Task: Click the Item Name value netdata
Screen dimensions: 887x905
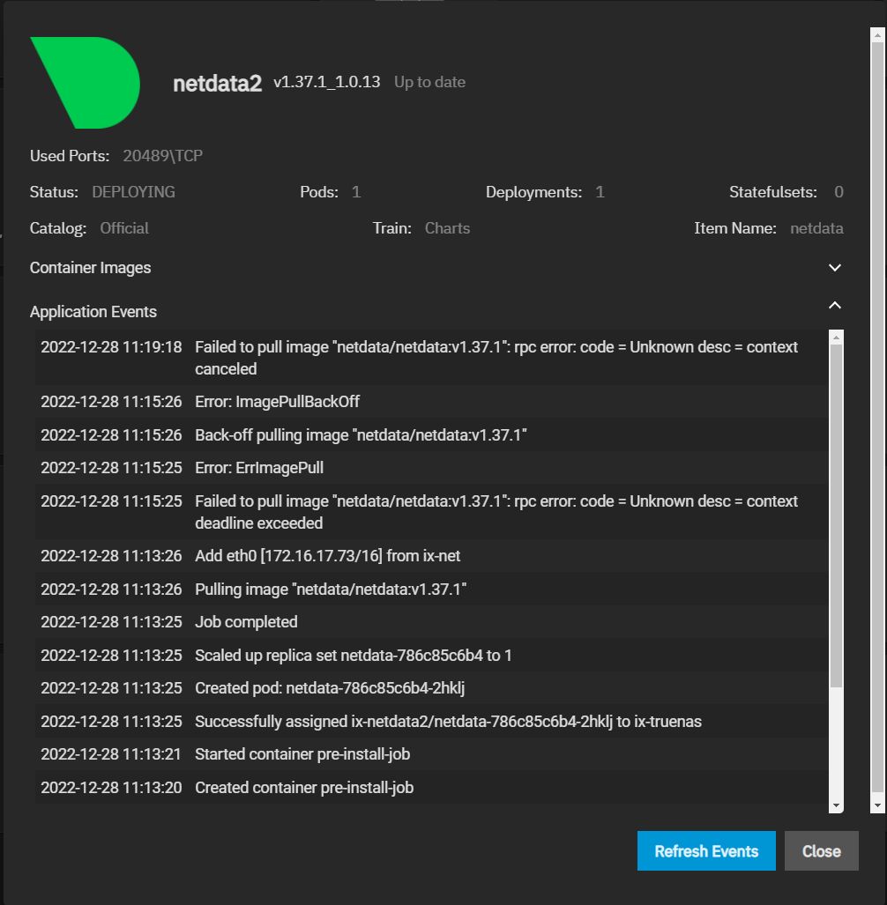Action: [816, 228]
